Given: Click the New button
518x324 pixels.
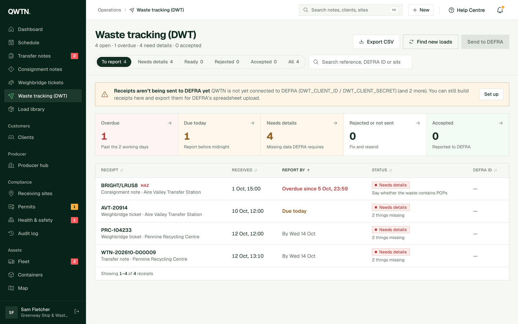Looking at the screenshot, I should pos(421,10).
